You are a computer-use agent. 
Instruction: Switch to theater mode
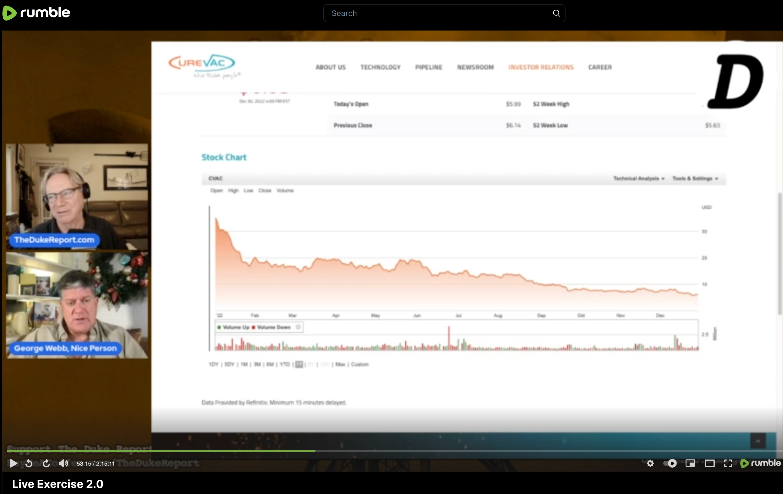tap(709, 463)
